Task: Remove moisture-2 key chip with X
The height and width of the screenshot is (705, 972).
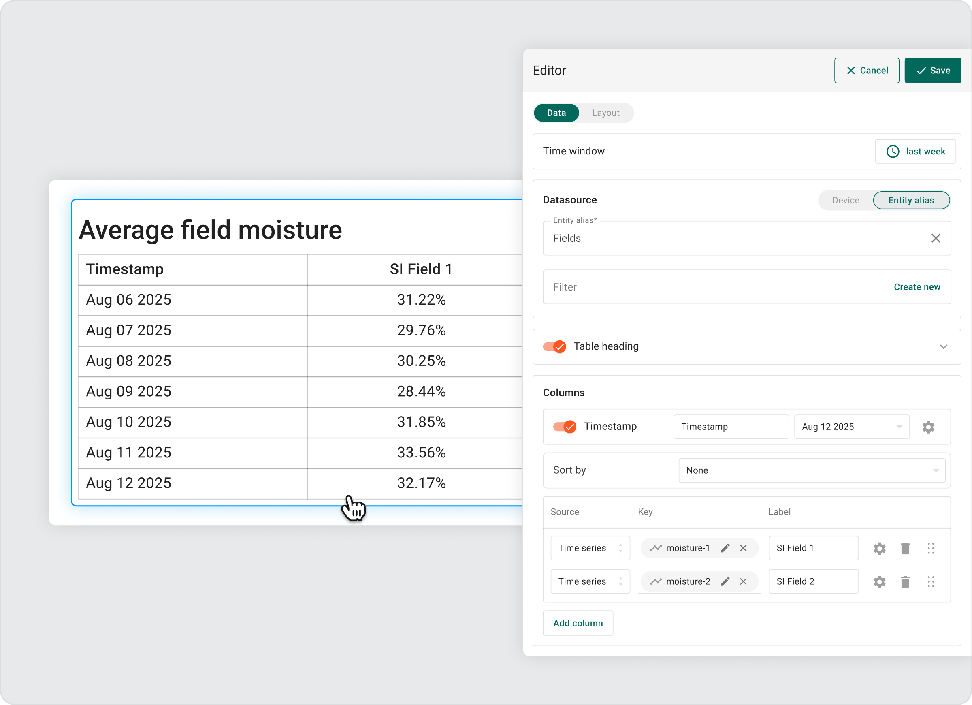Action: pos(743,582)
